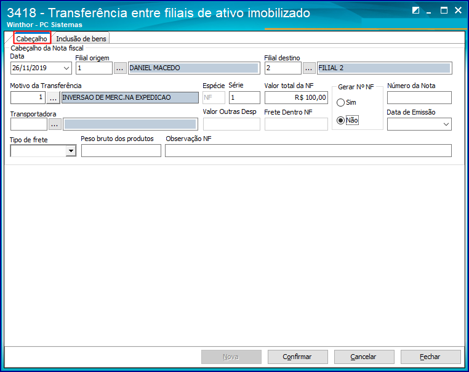
Task: Click the window options icon in title bar
Action: 415,10
